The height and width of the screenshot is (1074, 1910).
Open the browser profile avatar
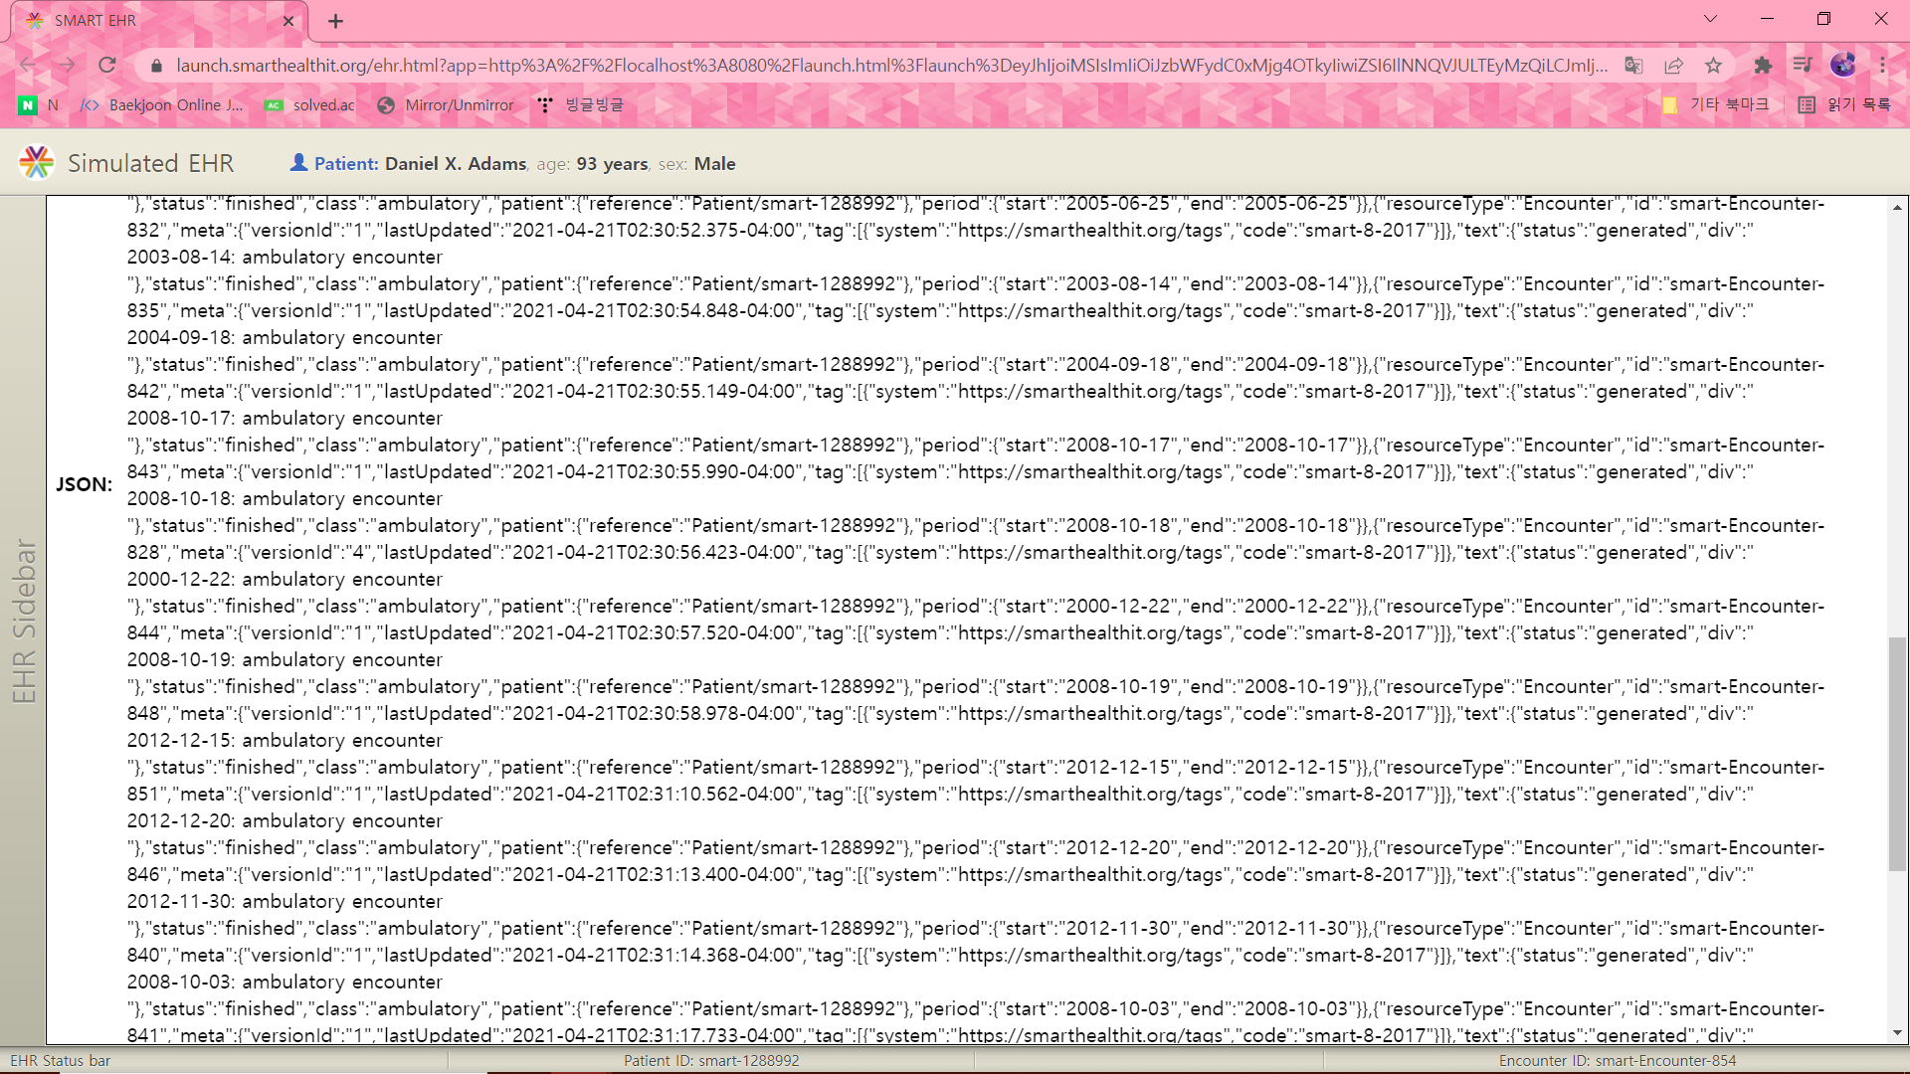1842,66
